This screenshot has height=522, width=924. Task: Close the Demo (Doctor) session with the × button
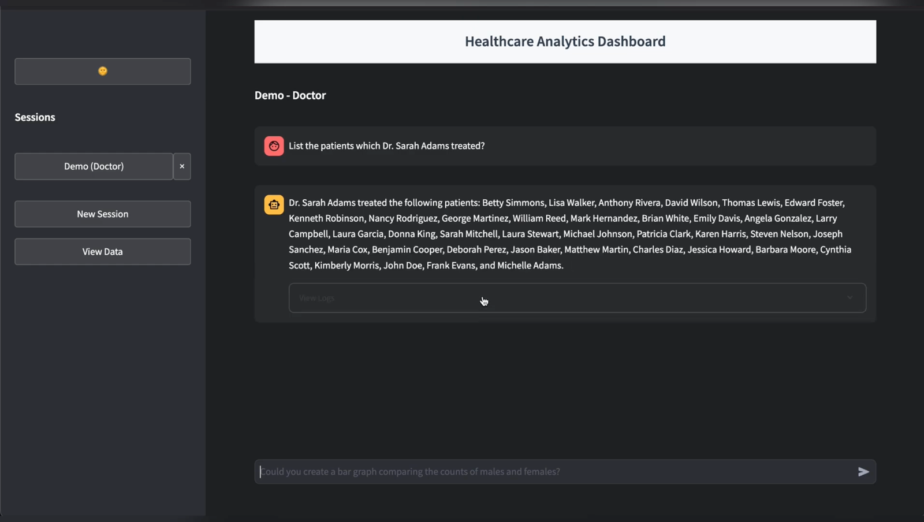(x=181, y=166)
